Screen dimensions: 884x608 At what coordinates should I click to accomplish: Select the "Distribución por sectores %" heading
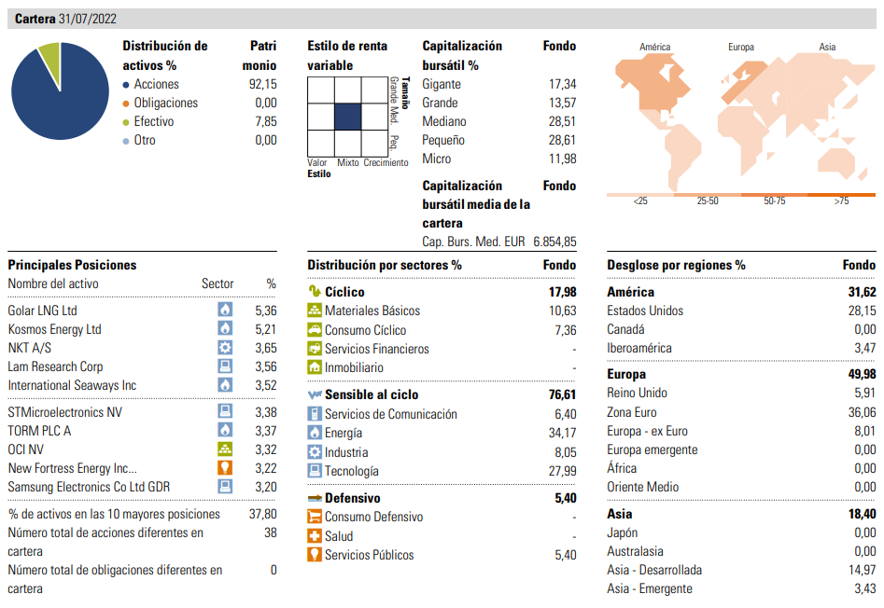385,265
